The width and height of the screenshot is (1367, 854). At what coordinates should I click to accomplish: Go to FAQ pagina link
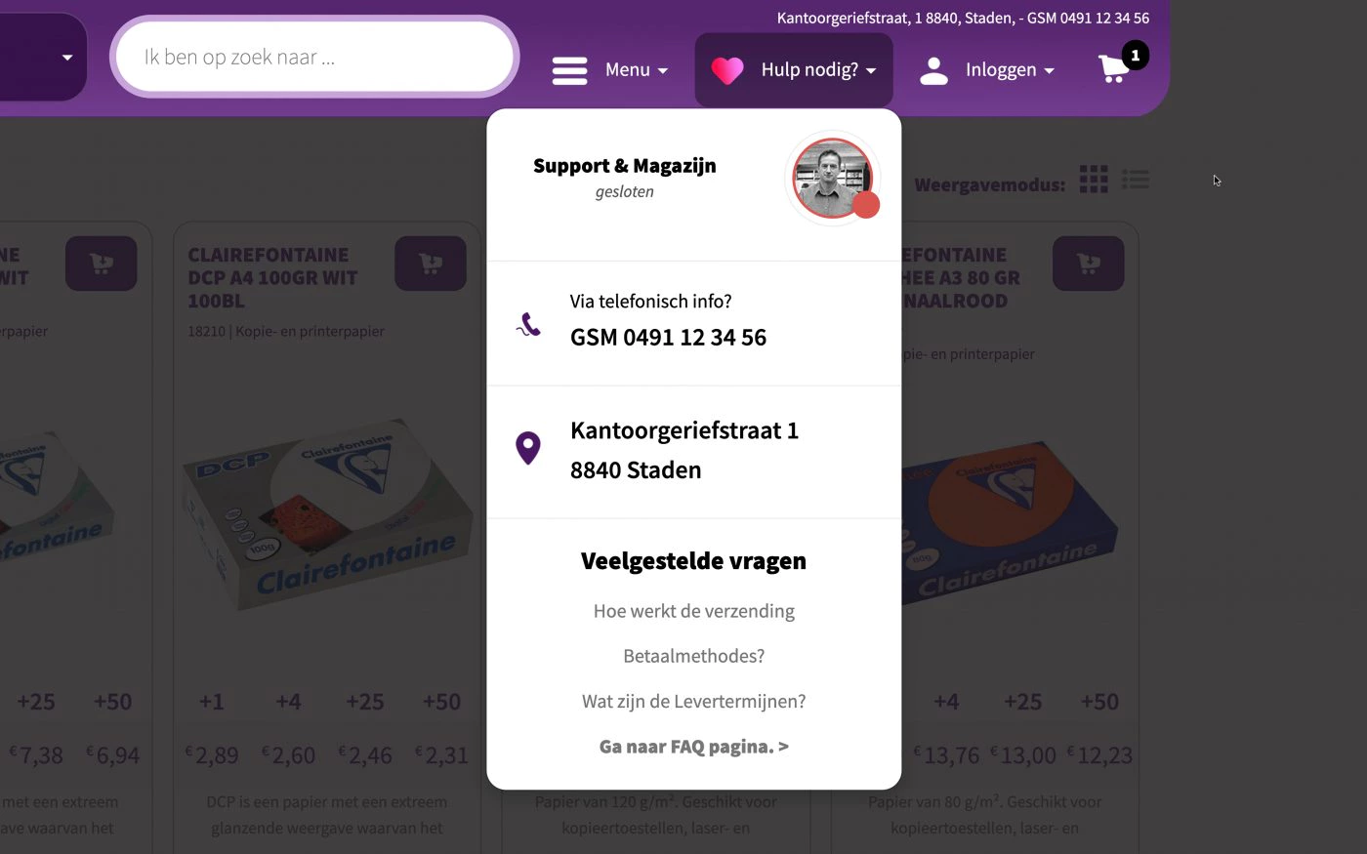(x=694, y=747)
